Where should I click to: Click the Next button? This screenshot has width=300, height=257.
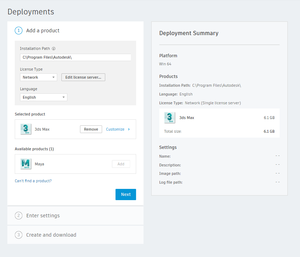126,195
